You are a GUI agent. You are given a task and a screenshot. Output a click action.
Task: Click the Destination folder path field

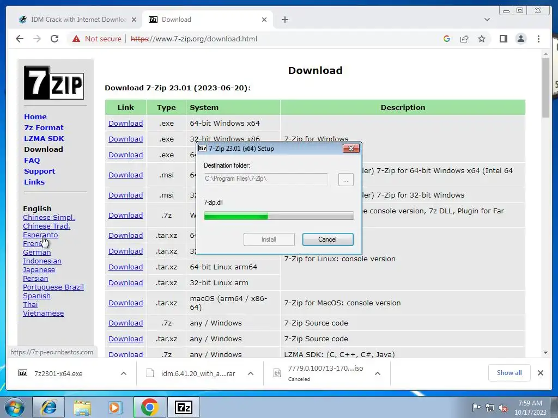[x=265, y=179]
